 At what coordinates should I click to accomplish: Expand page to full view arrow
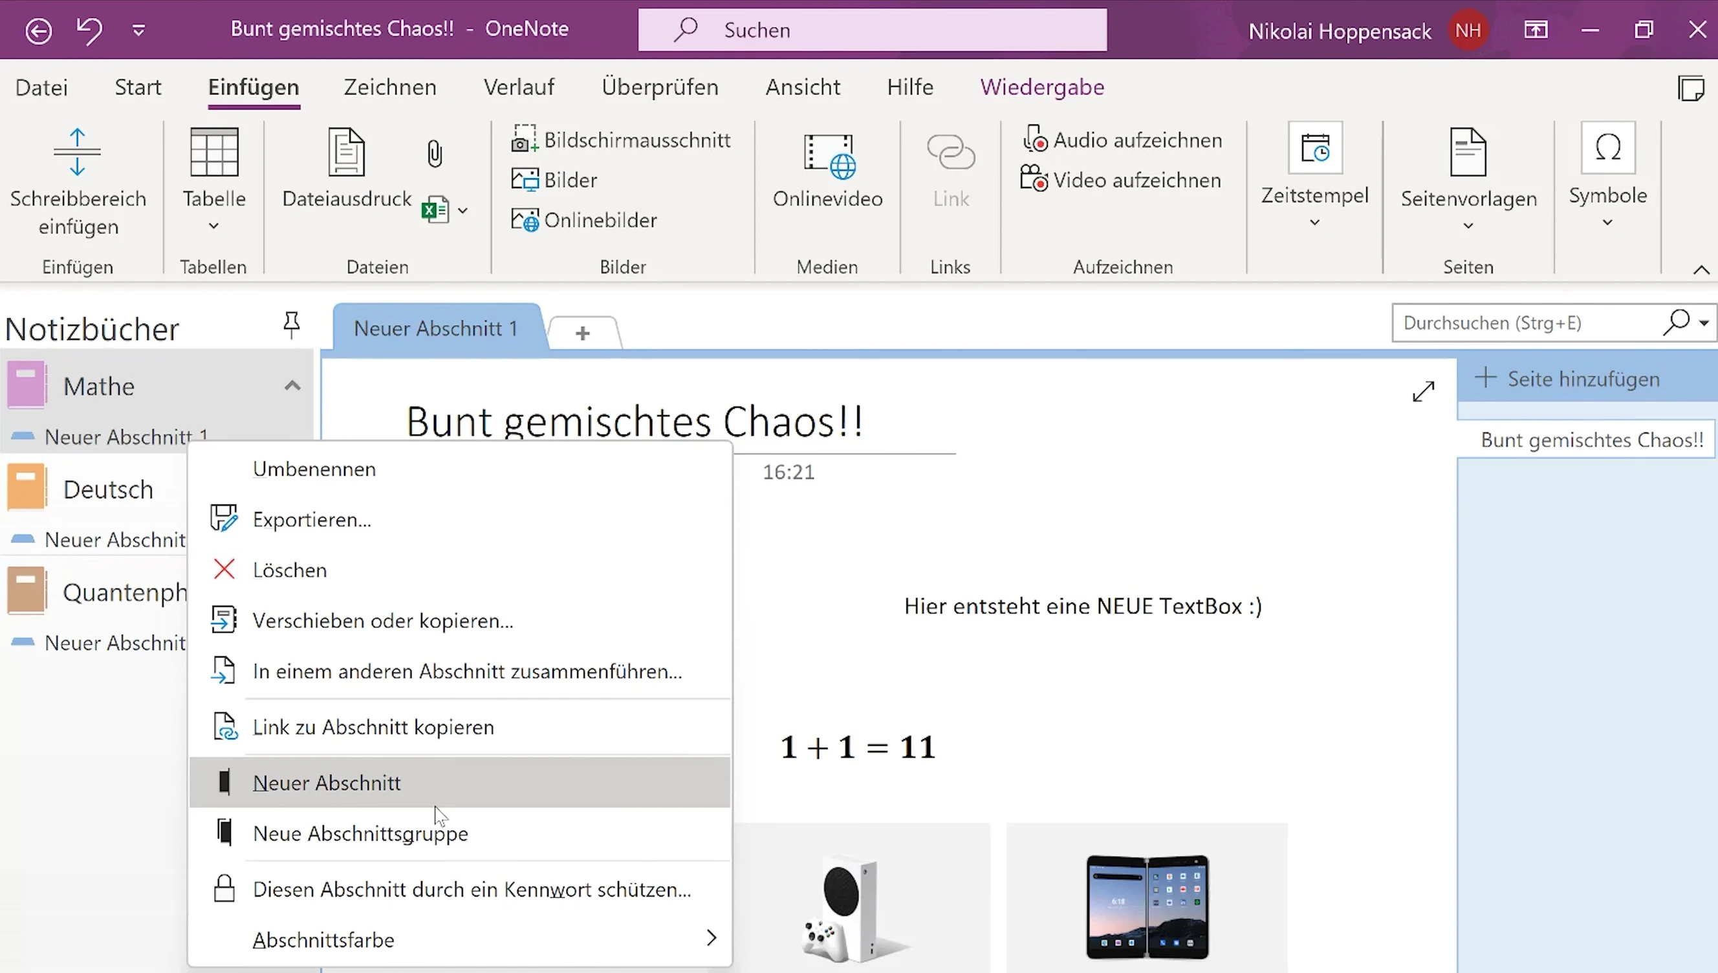[1423, 391]
